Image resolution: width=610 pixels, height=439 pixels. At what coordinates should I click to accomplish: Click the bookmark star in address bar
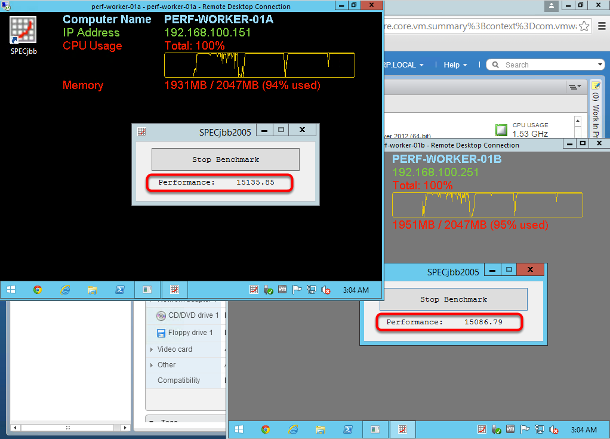pos(585,26)
